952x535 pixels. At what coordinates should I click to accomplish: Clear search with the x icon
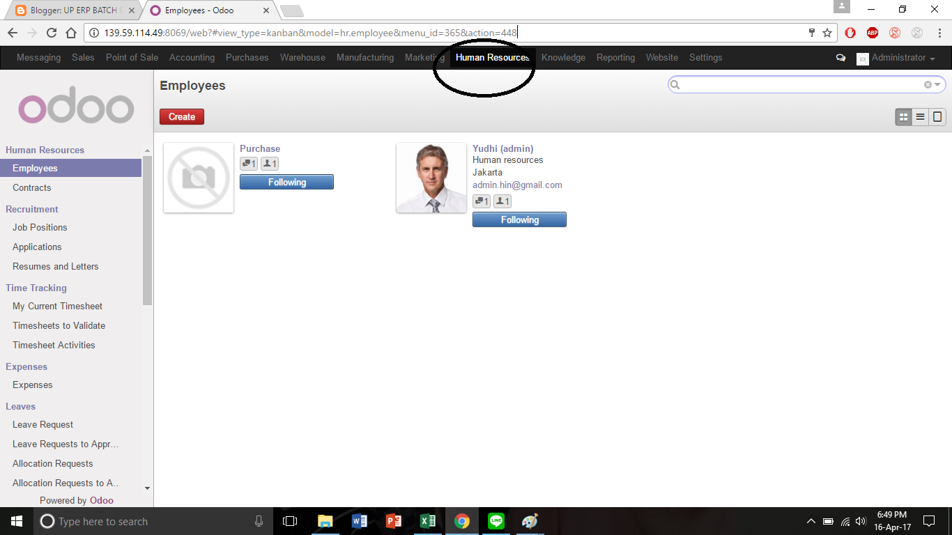coord(928,84)
